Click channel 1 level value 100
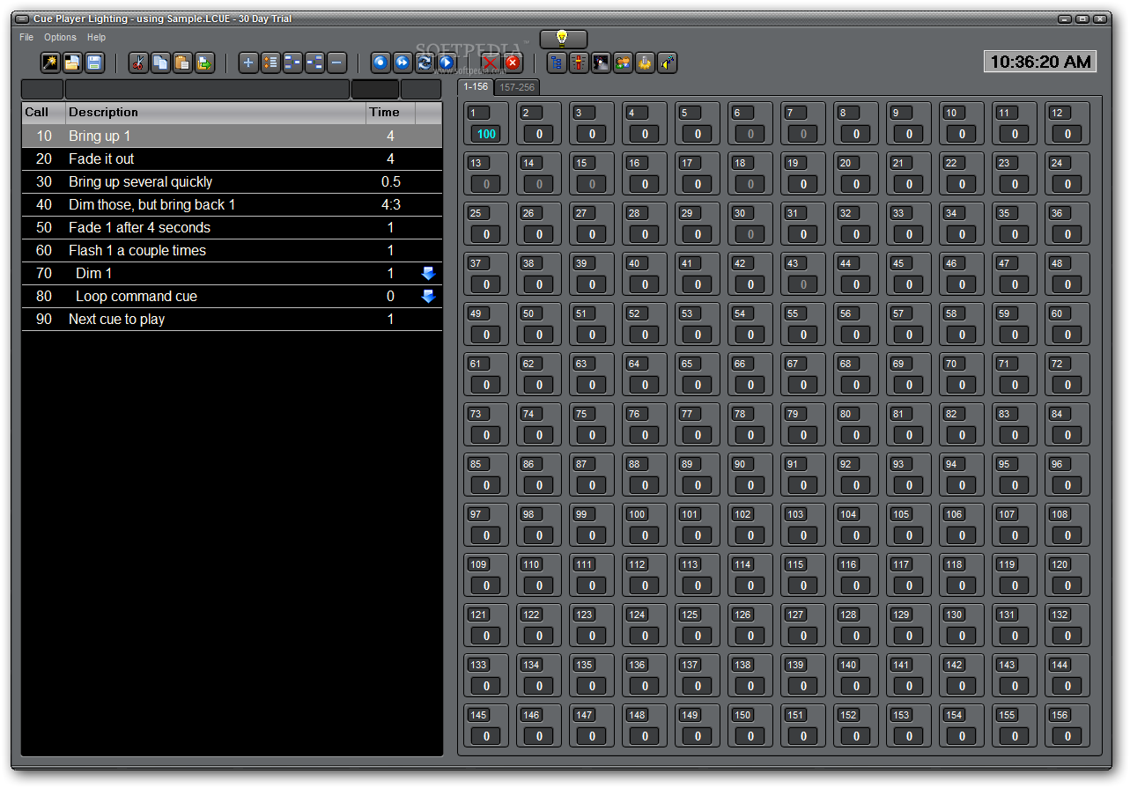Screen dimensions: 1130x788 [x=486, y=134]
